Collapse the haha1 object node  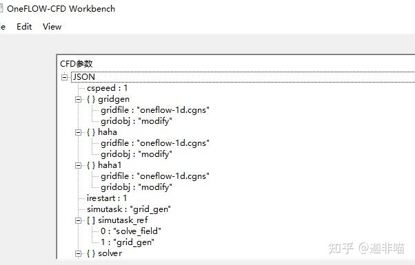click(78, 165)
